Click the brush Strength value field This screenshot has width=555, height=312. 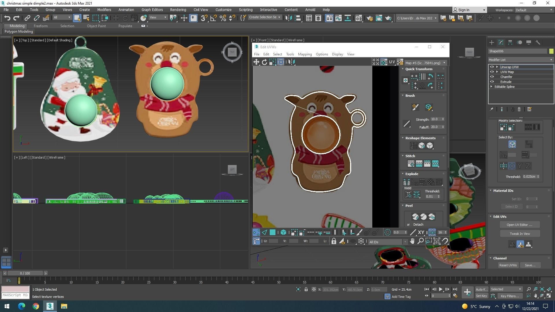(435, 119)
